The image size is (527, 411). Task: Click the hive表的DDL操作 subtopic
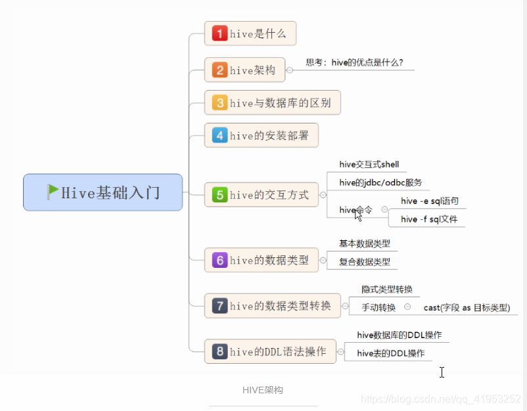[390, 353]
